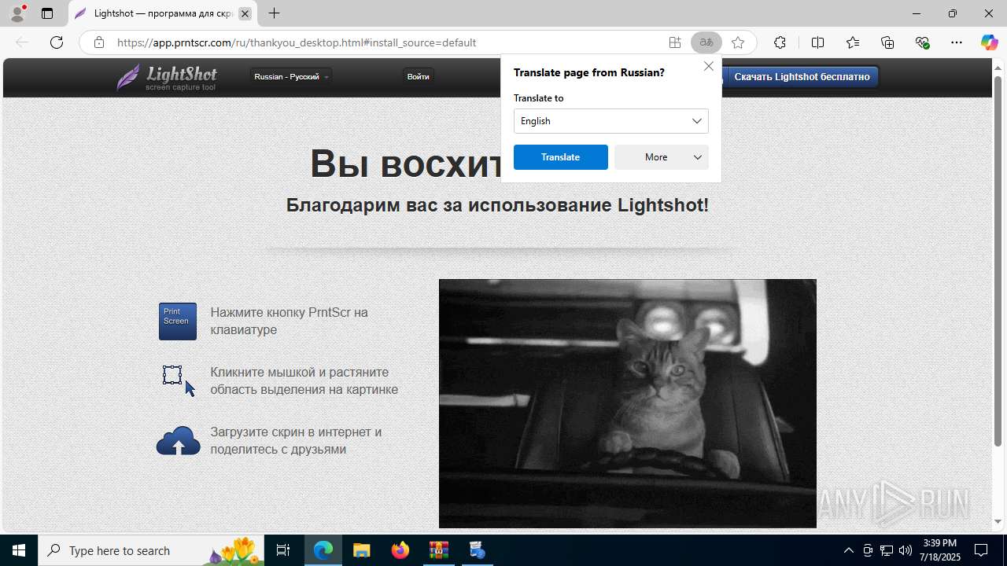Open the tab actions menu icon
This screenshot has width=1007, height=566.
coord(47,13)
